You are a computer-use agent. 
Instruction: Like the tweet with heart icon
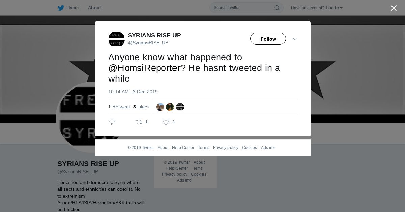(x=166, y=122)
